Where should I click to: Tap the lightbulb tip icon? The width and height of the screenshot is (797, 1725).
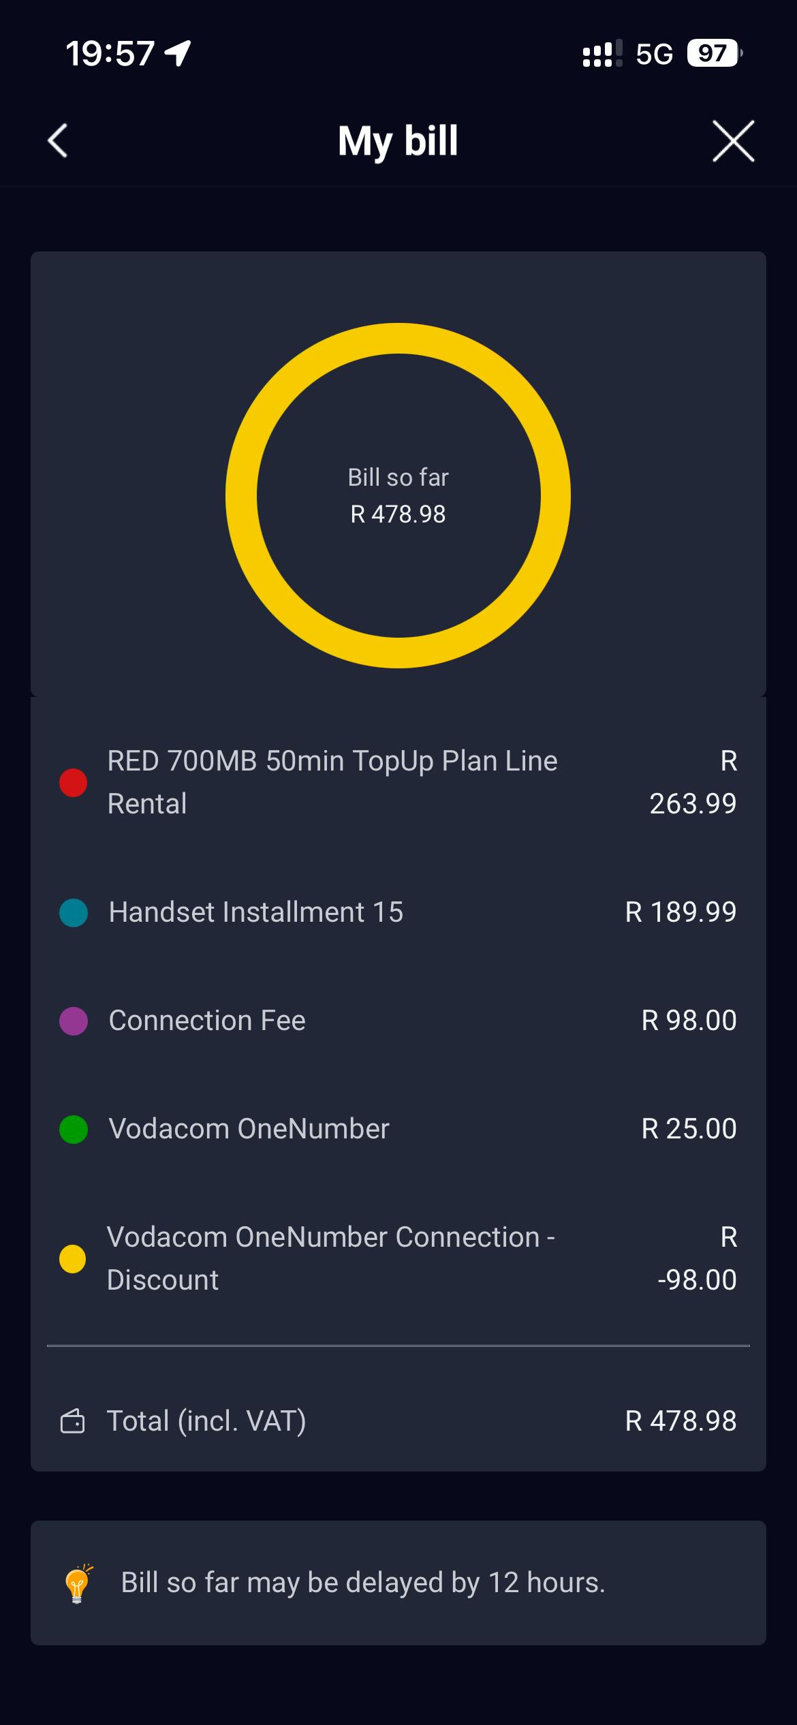click(77, 1583)
